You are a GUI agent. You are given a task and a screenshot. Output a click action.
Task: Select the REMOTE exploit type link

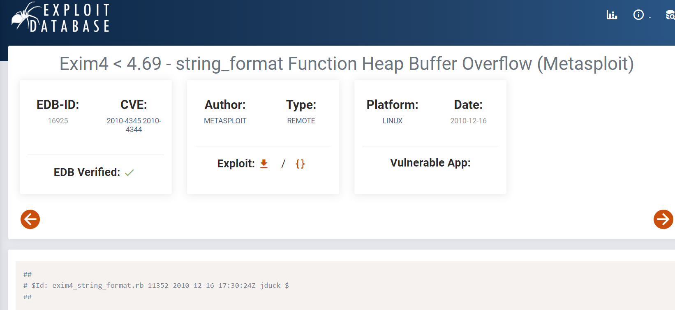click(301, 121)
